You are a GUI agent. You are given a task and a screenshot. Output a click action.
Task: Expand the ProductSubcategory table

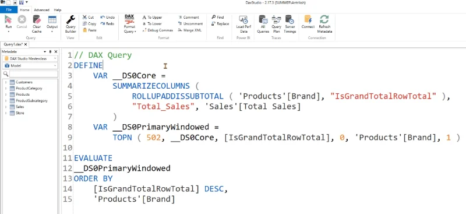6,101
